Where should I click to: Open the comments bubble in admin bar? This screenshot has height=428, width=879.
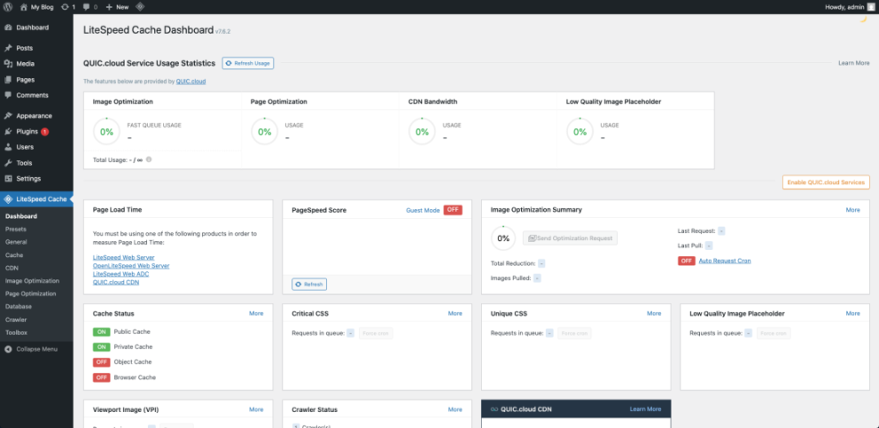pyautogui.click(x=90, y=7)
